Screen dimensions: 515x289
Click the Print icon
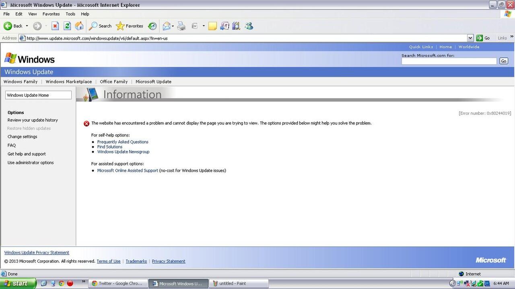(x=181, y=26)
